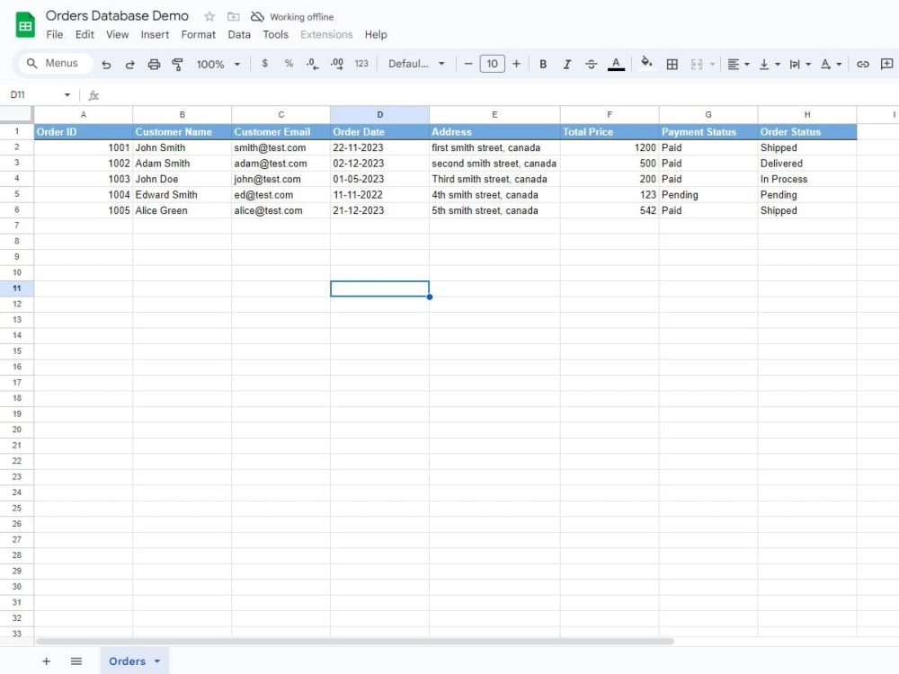Screen dimensions: 899x674
Task: Increase font size plus button
Action: (x=516, y=64)
